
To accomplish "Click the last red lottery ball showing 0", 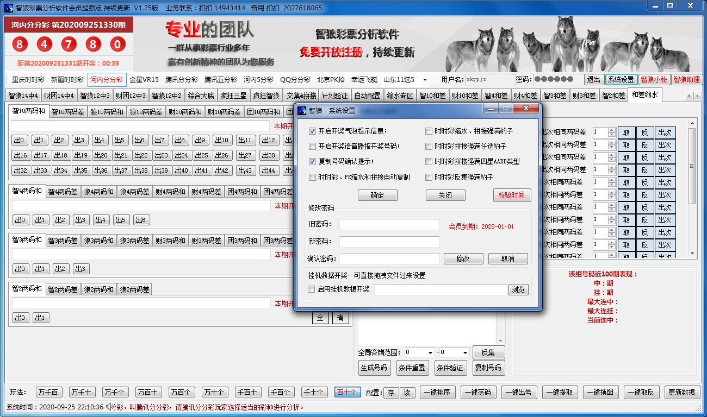I will [117, 45].
